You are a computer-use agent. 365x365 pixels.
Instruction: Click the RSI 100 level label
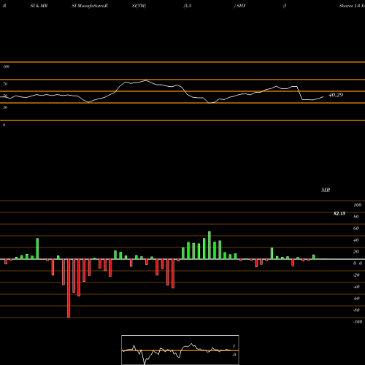(6, 66)
